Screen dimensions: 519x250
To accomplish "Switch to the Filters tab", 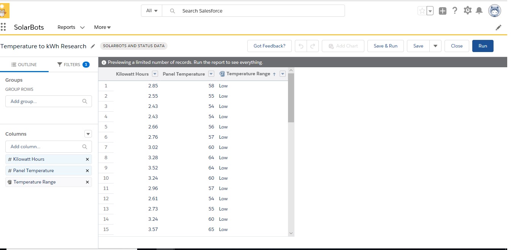I will (73, 65).
